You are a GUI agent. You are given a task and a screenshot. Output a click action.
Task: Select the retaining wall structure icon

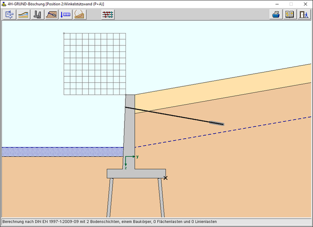pos(38,14)
